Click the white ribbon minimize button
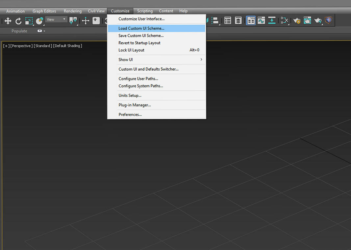 click(39, 31)
